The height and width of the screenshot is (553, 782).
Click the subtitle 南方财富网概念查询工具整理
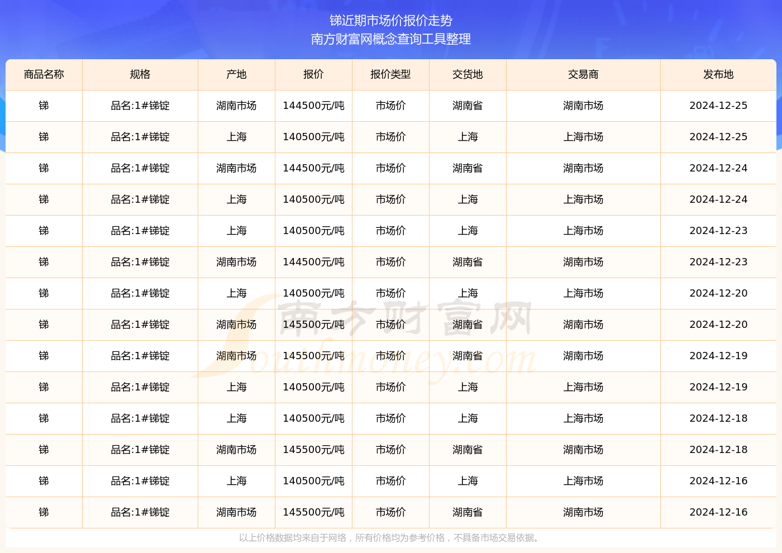point(391,39)
